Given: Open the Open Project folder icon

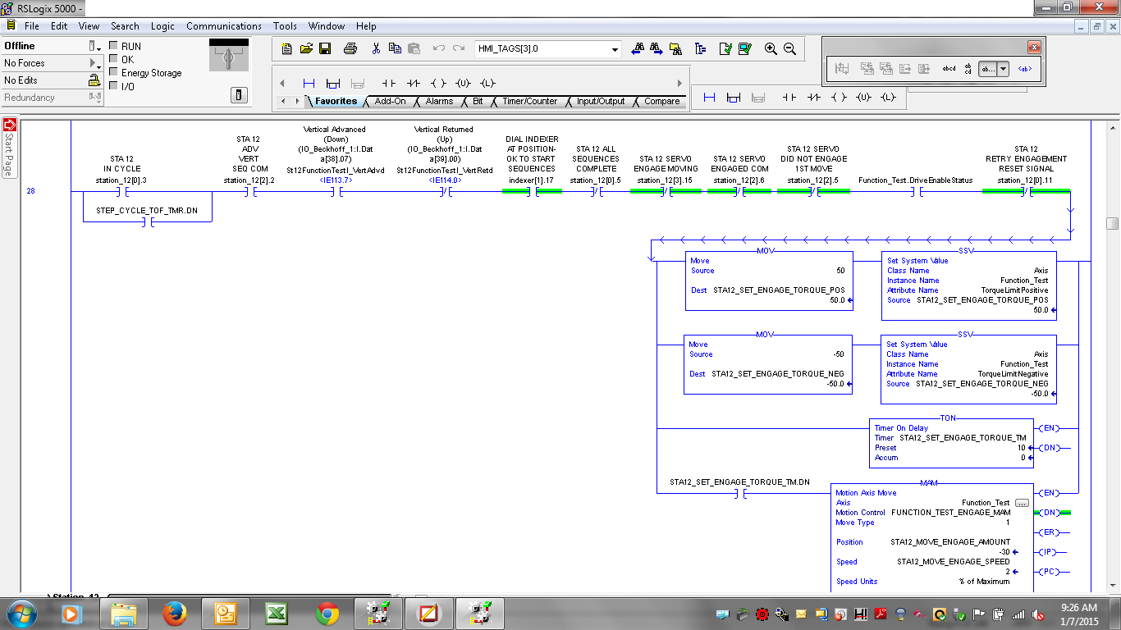Looking at the screenshot, I should tap(306, 48).
